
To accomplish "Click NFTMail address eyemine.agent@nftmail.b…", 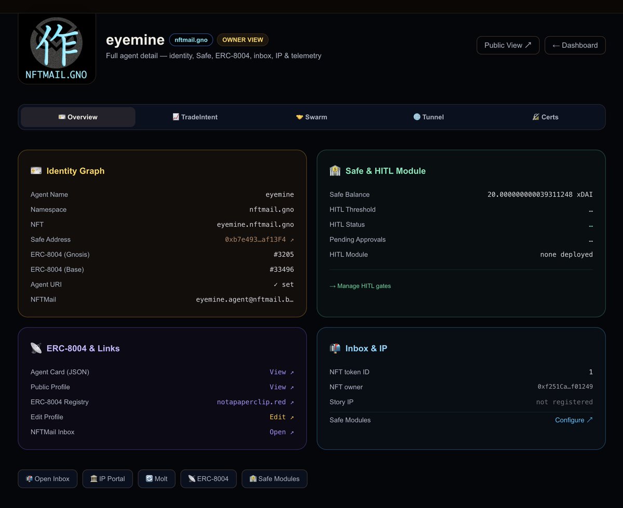I will click(245, 300).
